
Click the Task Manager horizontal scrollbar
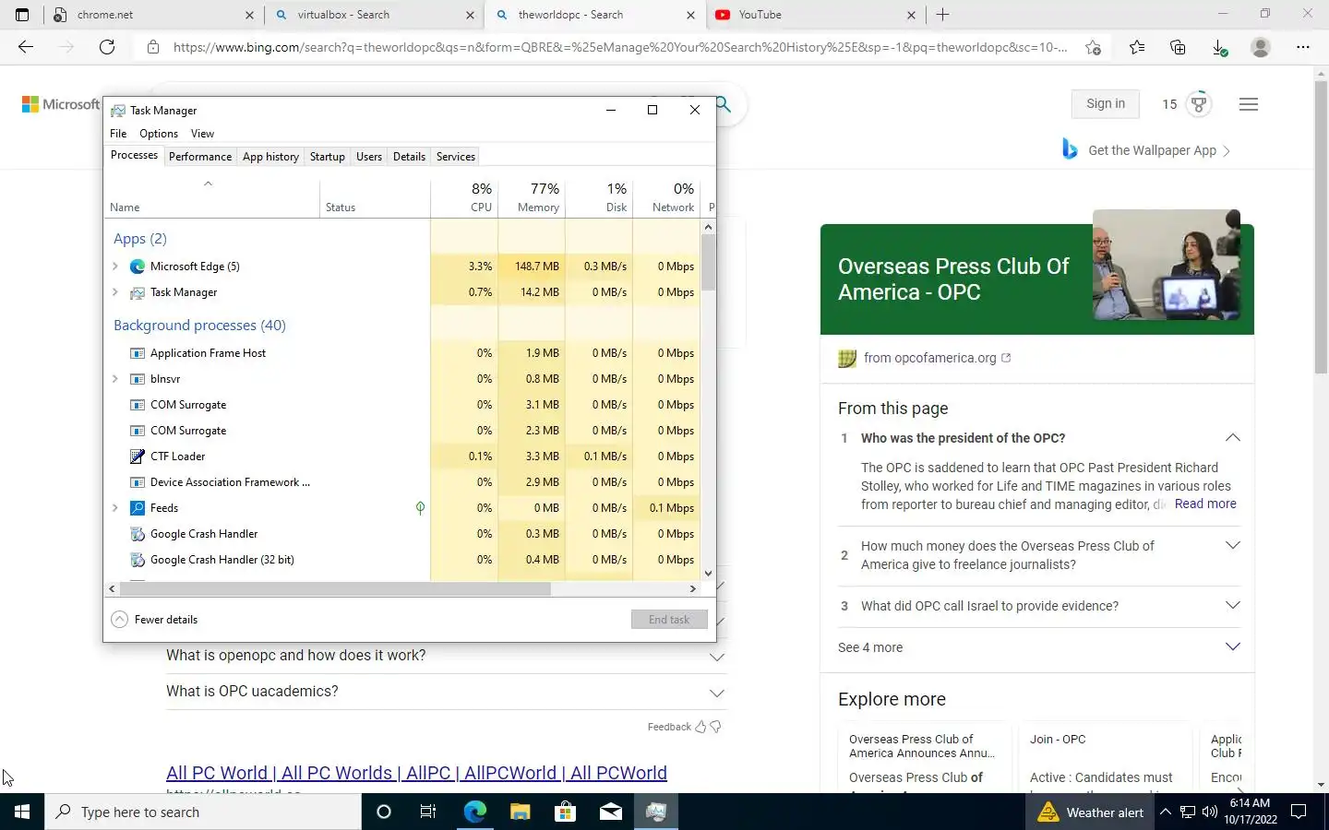point(335,588)
